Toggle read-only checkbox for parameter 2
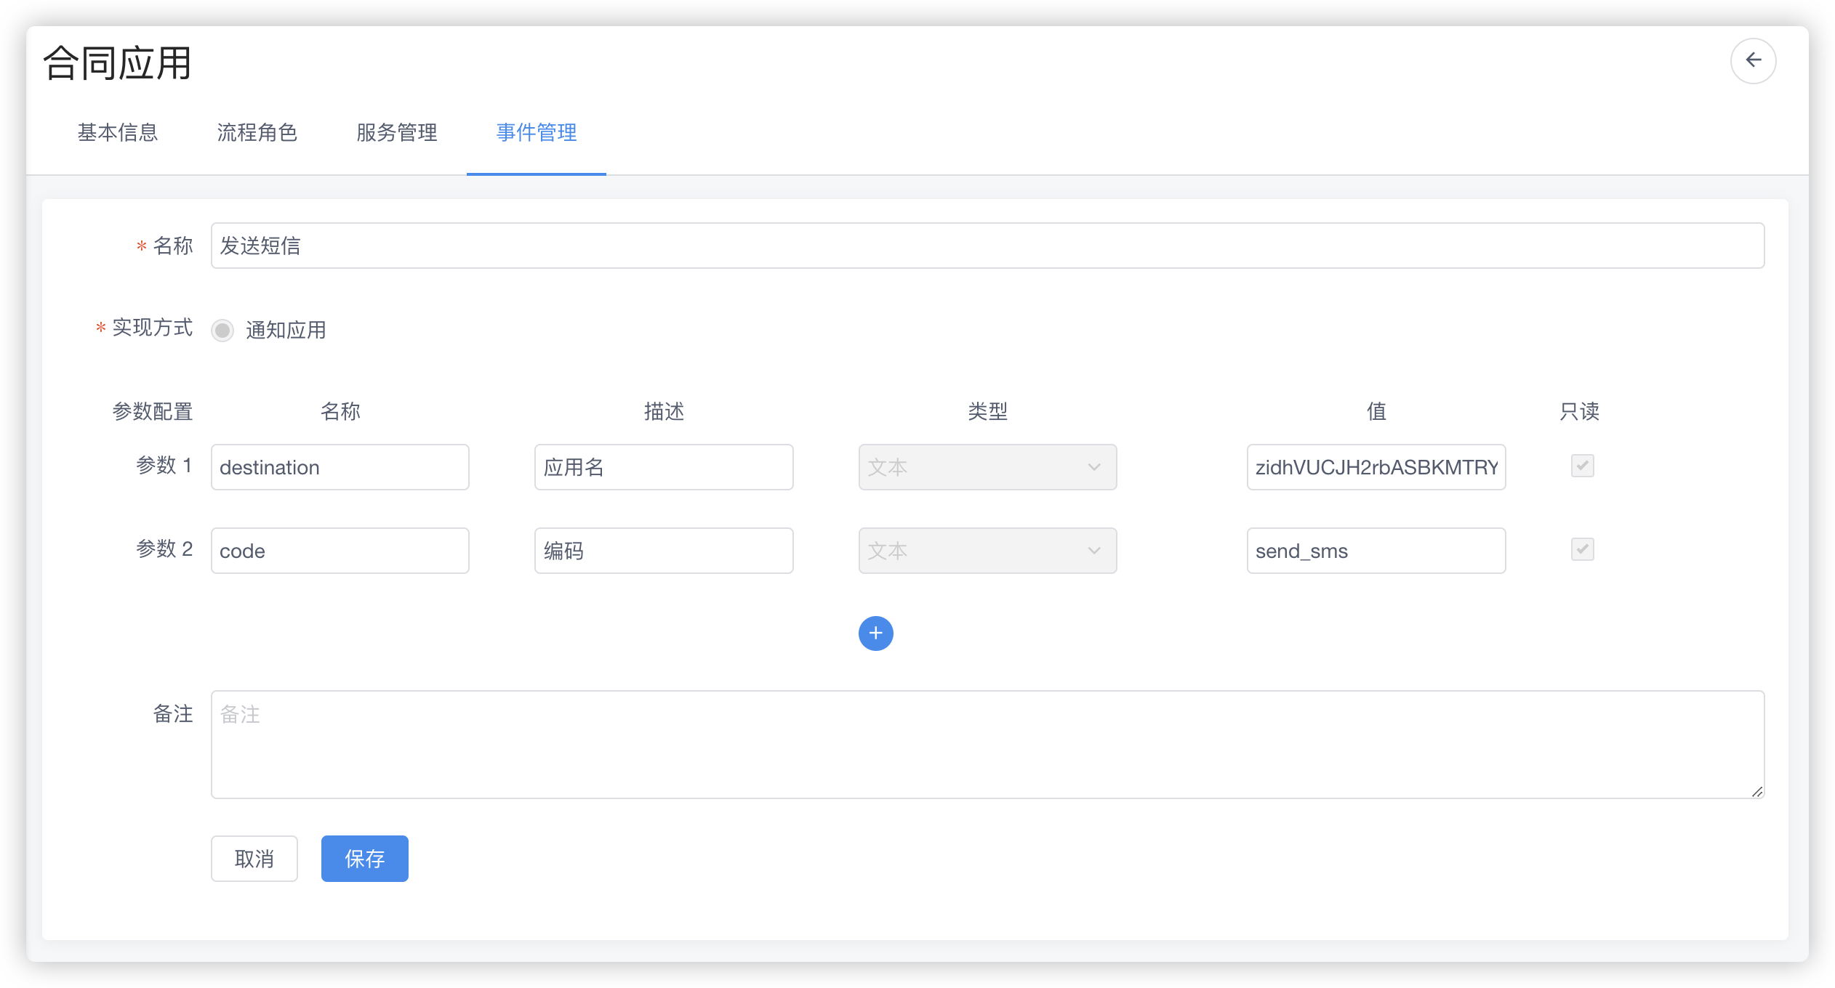The image size is (1835, 988). click(x=1582, y=549)
